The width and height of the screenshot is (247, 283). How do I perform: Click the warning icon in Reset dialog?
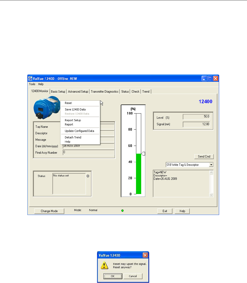coord(105,265)
